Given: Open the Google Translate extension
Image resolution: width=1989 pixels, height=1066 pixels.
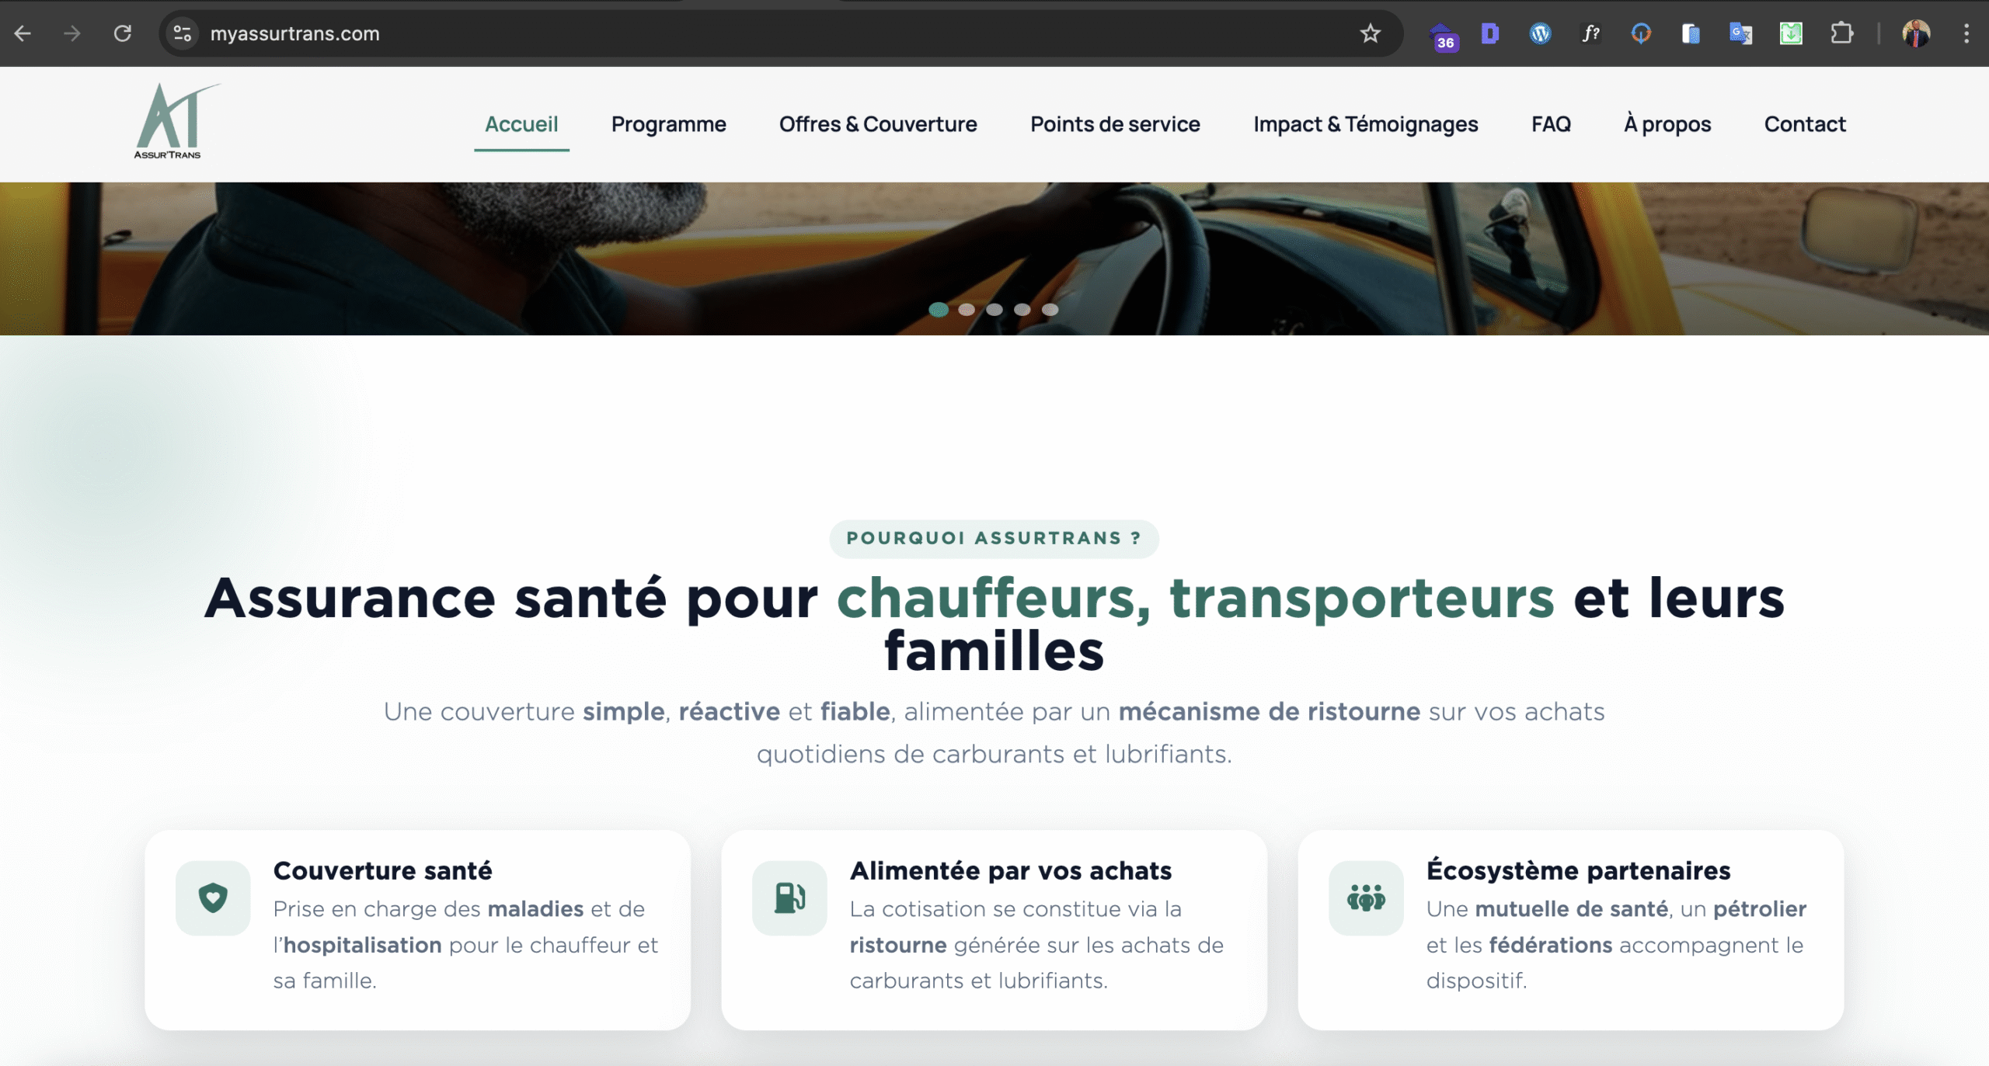Looking at the screenshot, I should coord(1740,33).
